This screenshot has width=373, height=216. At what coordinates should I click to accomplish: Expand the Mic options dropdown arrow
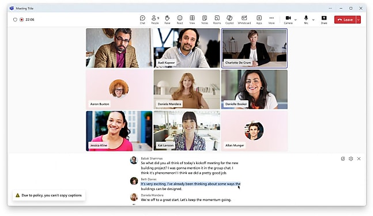tap(313, 20)
